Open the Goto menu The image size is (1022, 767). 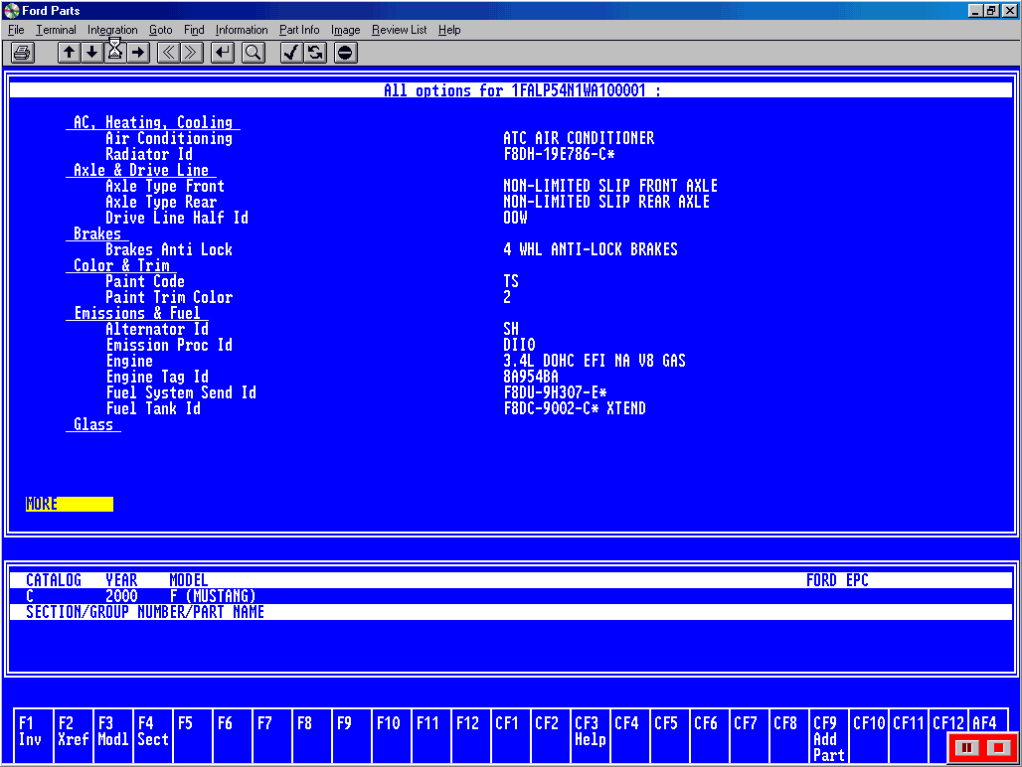tap(160, 30)
